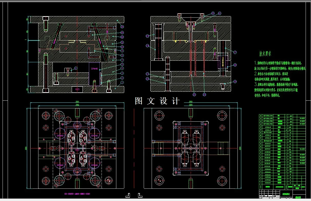
Task: Click the 技术要求 heading text
Action: tap(265, 54)
